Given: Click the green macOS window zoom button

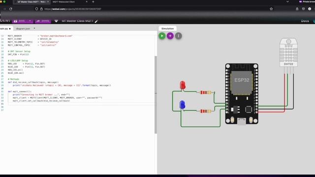Looking at the screenshot, I should (4, 1).
